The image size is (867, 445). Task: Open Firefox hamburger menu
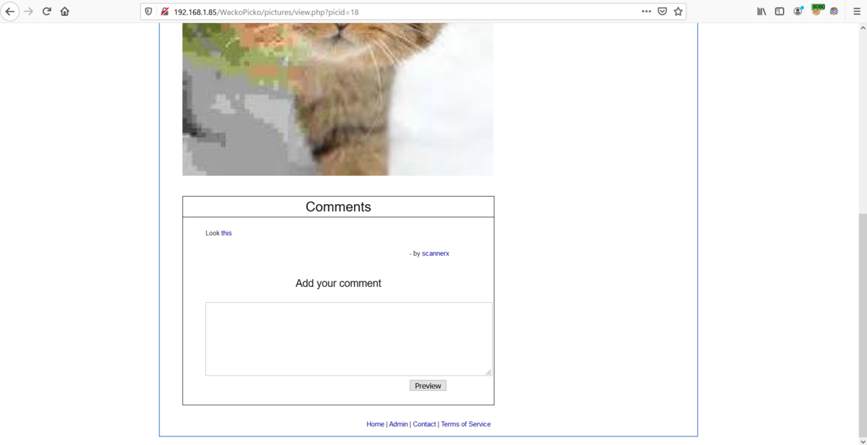857,12
